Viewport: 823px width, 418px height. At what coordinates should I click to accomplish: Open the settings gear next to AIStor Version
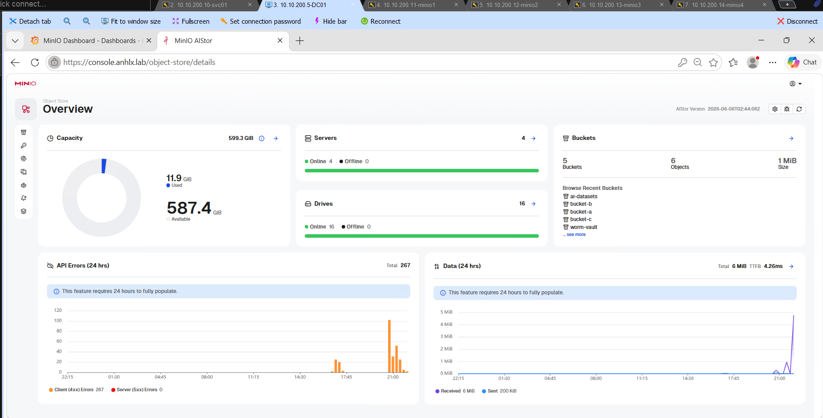[775, 109]
